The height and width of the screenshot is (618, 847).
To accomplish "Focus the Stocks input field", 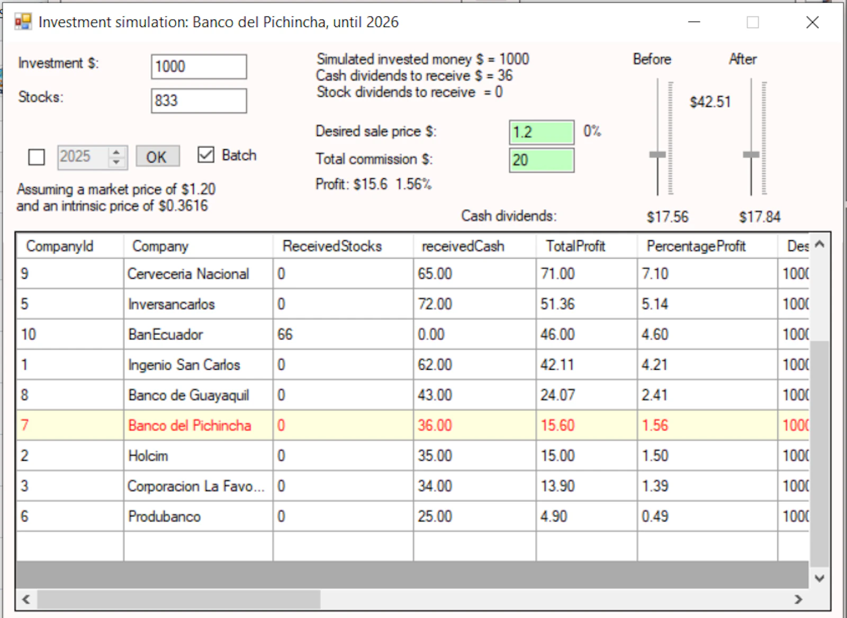I will click(199, 101).
